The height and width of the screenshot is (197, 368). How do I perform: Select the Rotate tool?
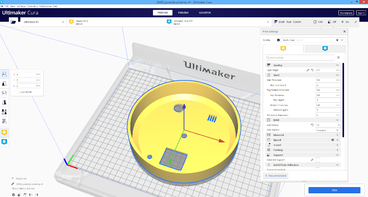[4, 93]
